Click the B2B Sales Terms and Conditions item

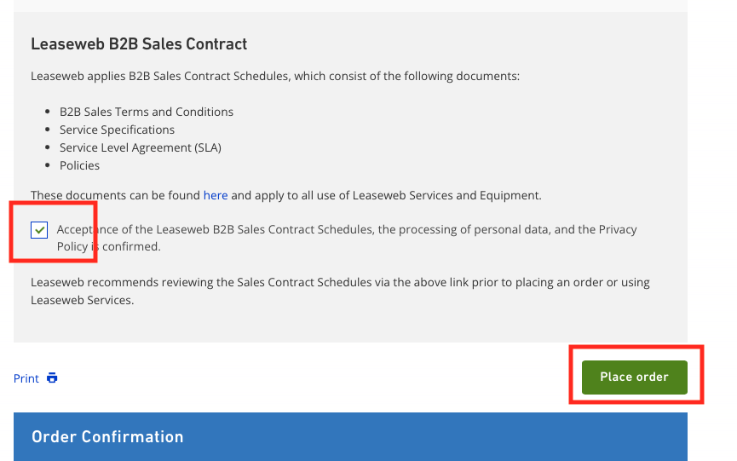147,112
